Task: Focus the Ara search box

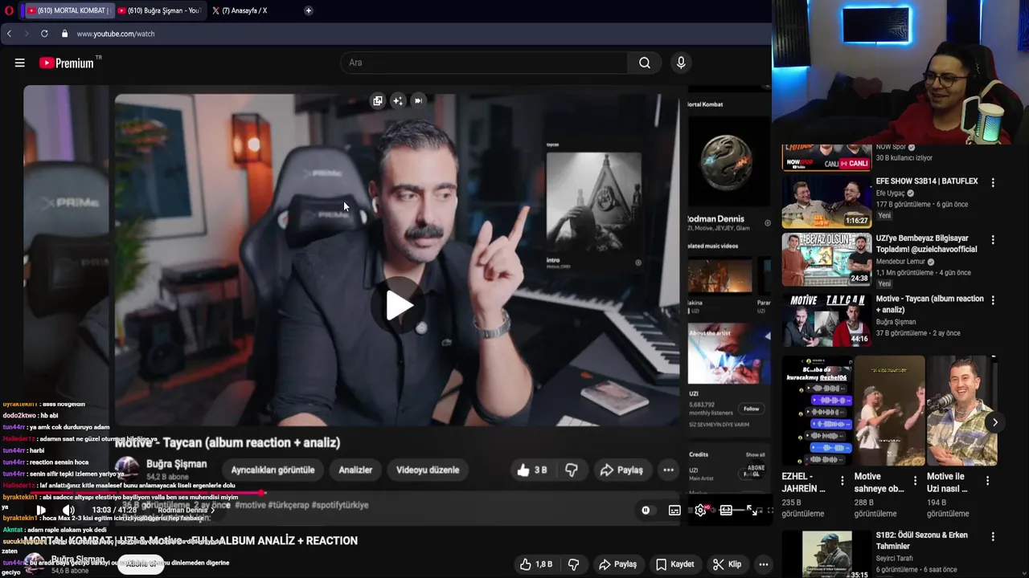Action: (x=484, y=63)
